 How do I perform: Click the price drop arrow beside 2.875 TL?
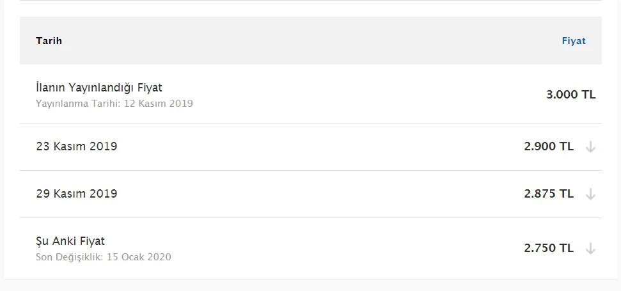coord(590,194)
